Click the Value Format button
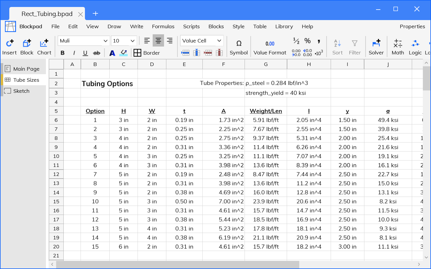 (270, 47)
